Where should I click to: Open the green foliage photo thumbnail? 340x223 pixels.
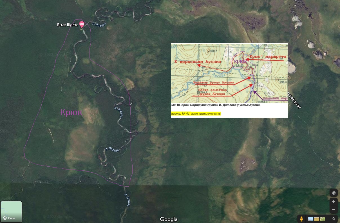click(x=323, y=219)
